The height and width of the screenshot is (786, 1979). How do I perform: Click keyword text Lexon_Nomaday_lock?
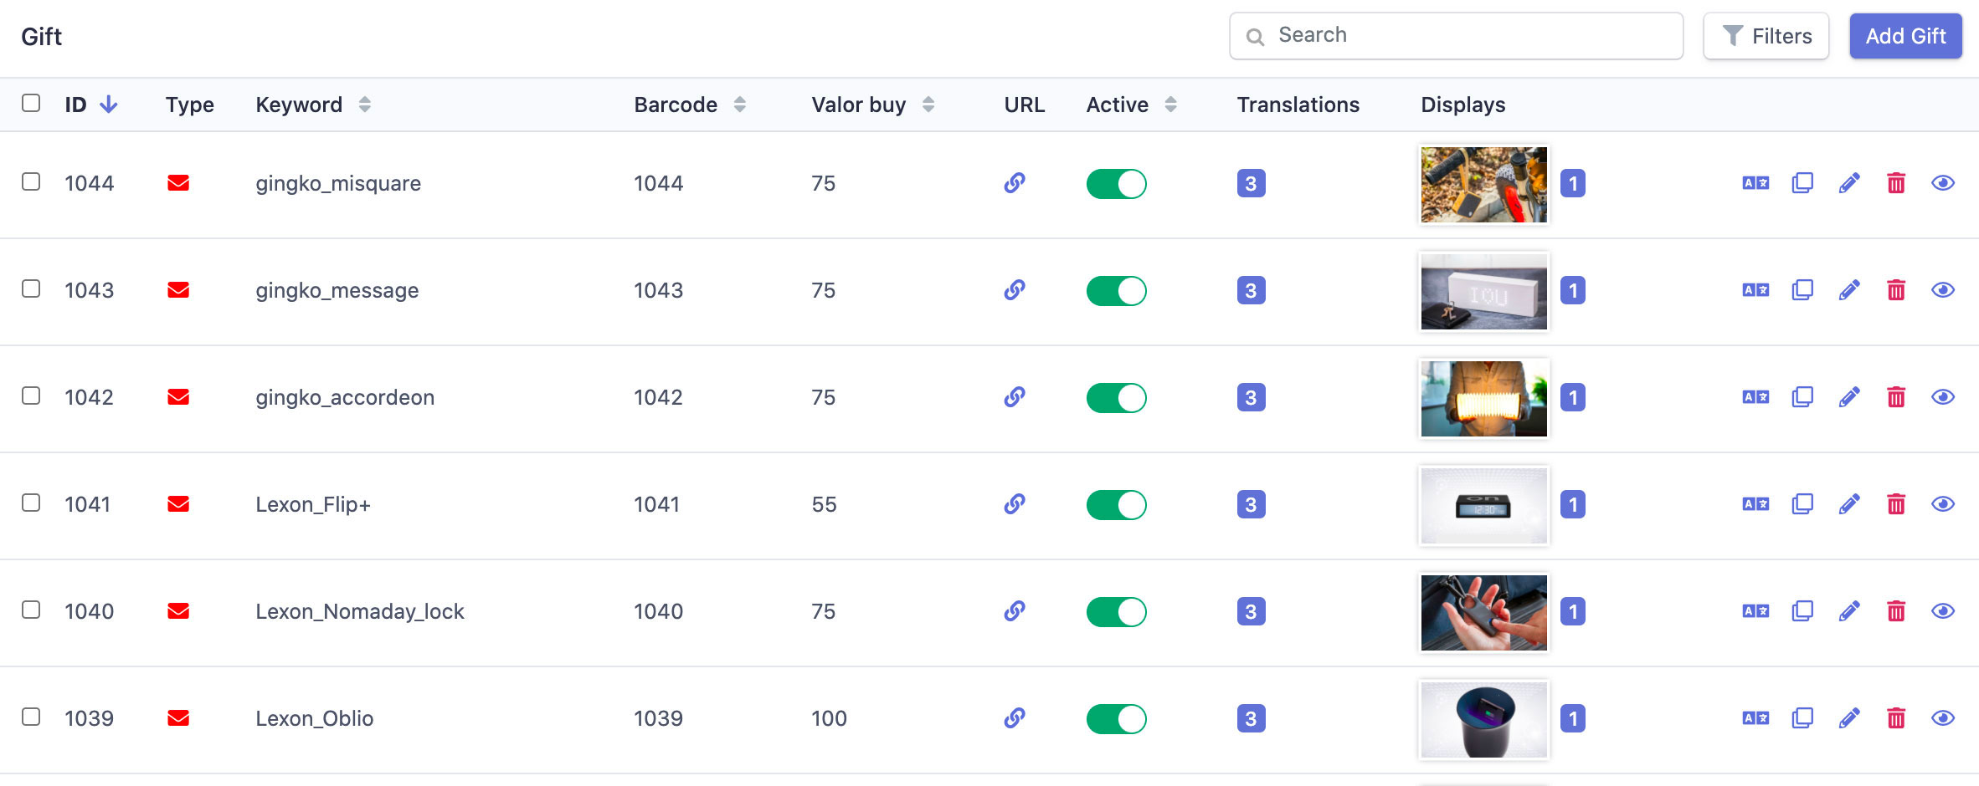click(360, 611)
